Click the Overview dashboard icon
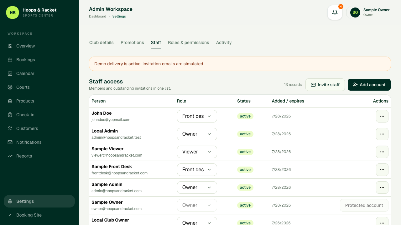 10,46
